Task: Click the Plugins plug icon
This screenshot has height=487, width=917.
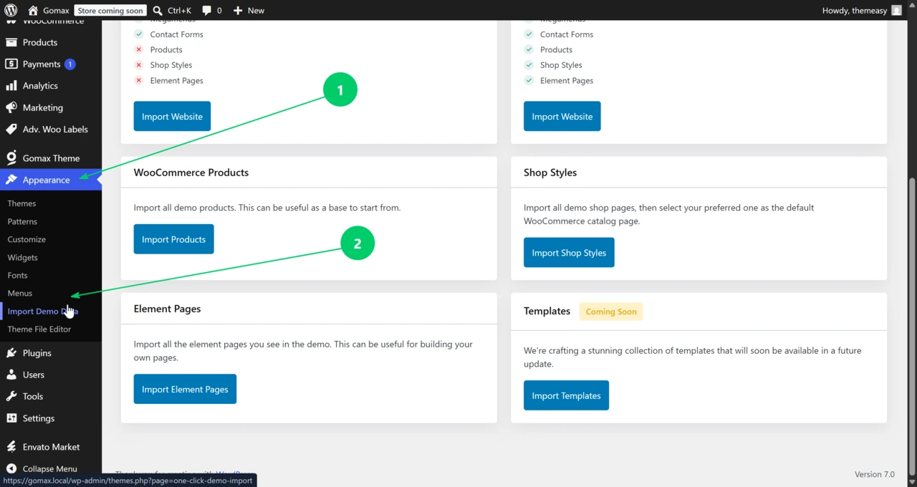Action: (11, 352)
